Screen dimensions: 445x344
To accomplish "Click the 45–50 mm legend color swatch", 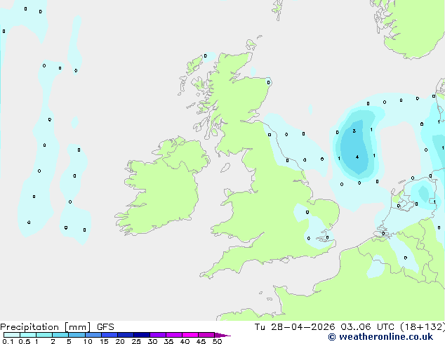I will 206,335.
